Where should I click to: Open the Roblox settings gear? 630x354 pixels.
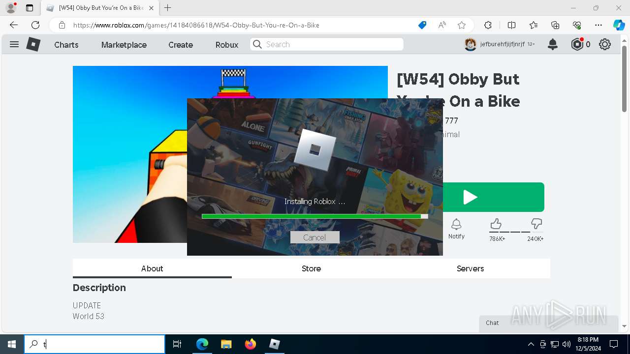point(605,44)
